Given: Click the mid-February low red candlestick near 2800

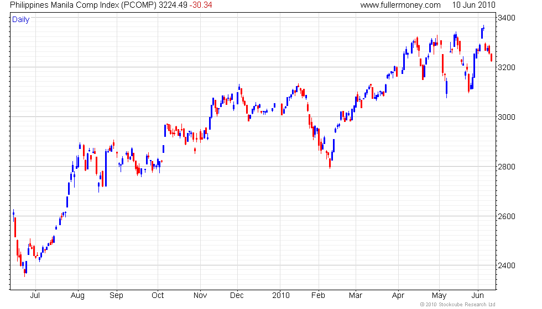Looking at the screenshot, I should 330,163.
